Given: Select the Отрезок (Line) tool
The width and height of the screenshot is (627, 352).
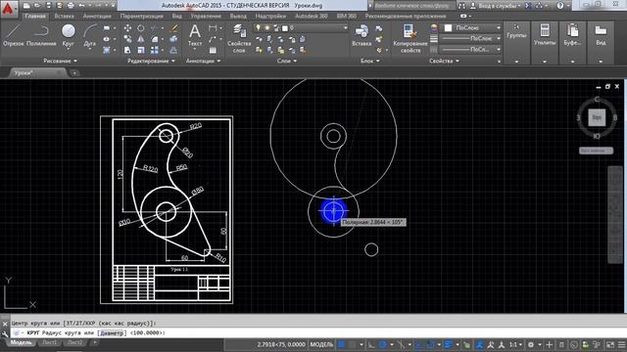Looking at the screenshot, I should pos(13,35).
